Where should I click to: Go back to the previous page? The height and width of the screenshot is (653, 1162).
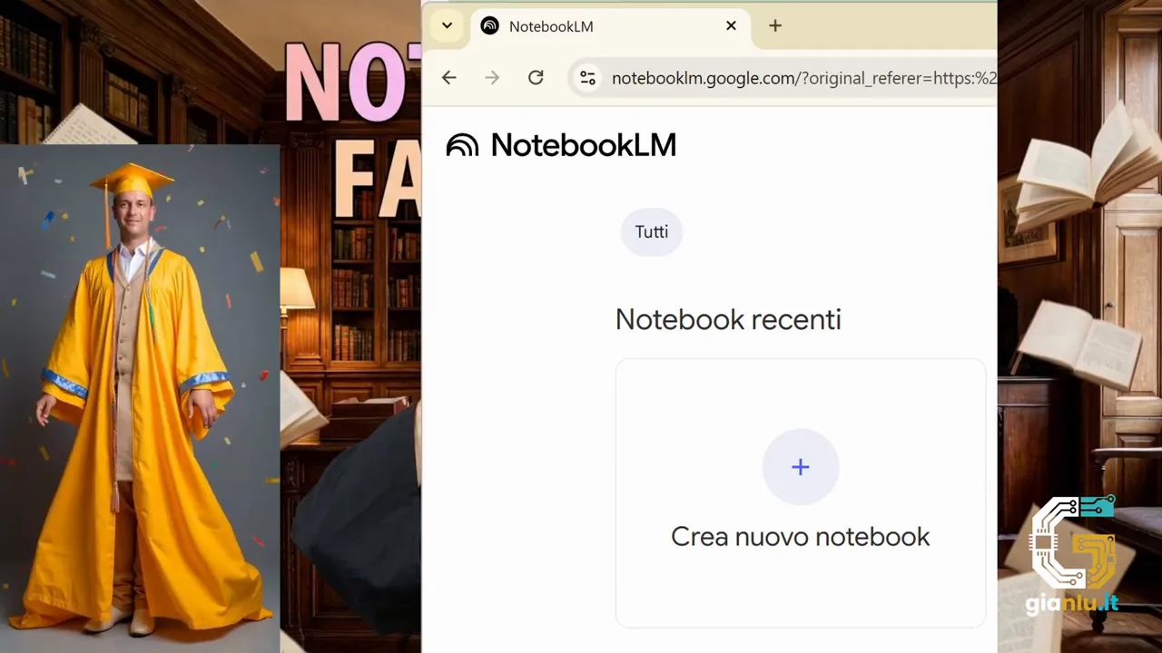click(x=448, y=78)
